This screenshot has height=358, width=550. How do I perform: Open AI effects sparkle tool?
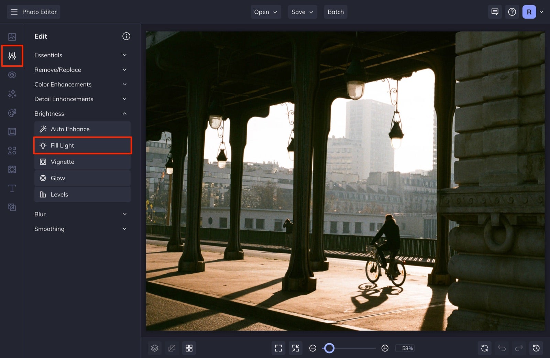click(12, 94)
